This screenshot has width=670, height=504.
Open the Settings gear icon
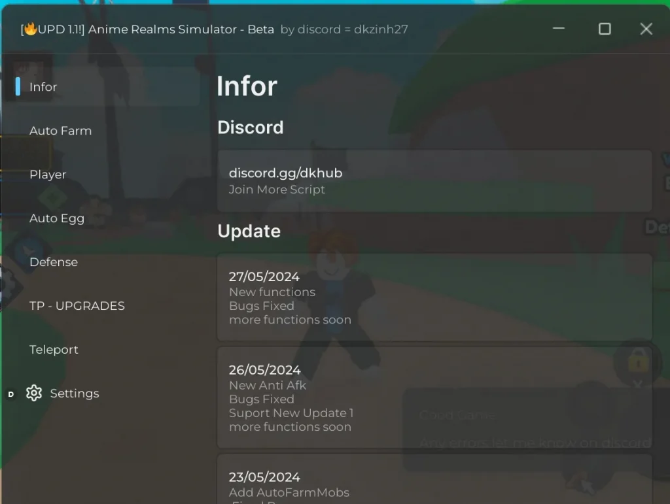[x=33, y=393]
